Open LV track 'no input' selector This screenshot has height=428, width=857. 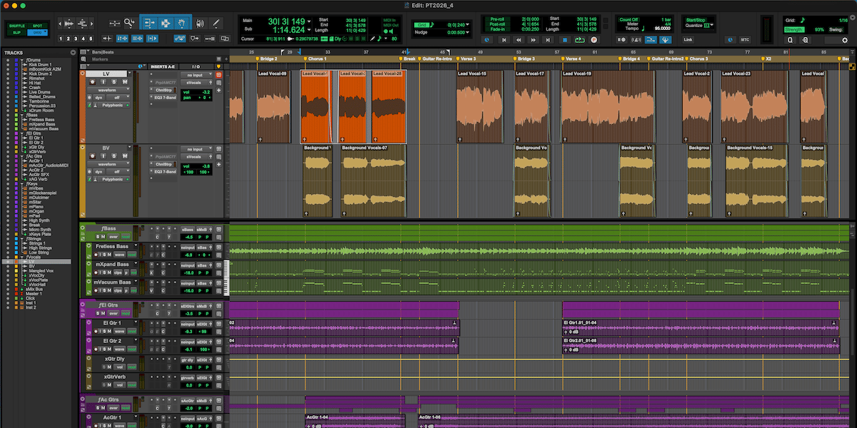[194, 75]
